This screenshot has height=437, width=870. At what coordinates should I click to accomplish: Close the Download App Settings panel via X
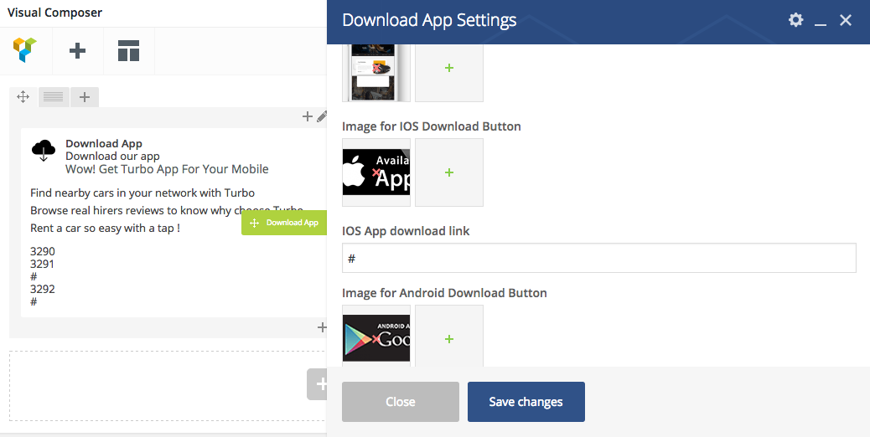(846, 20)
